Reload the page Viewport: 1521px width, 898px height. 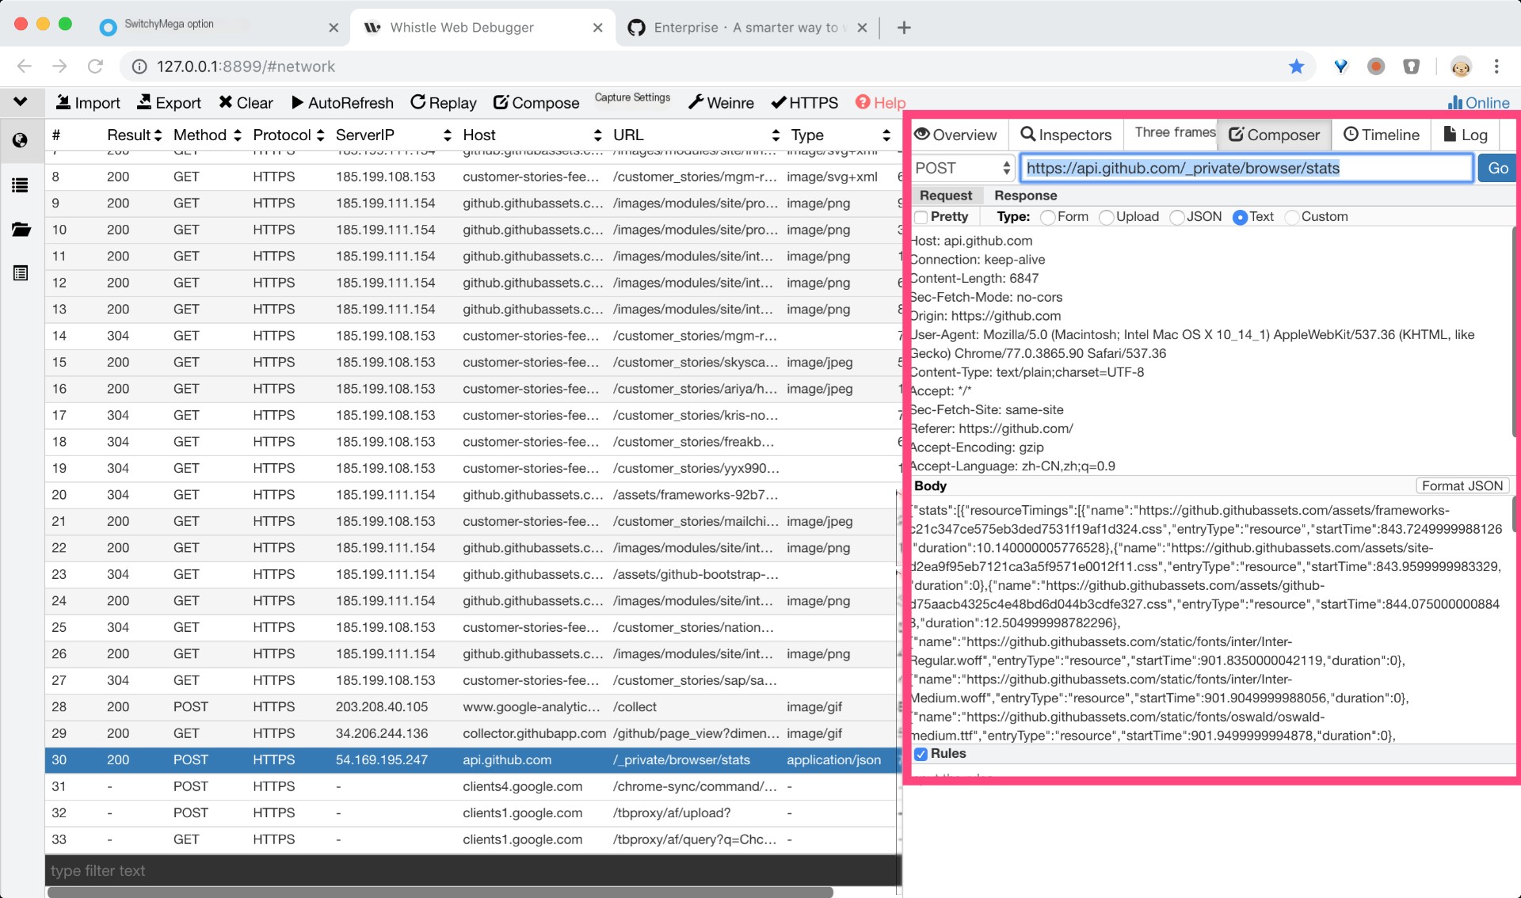click(x=96, y=67)
